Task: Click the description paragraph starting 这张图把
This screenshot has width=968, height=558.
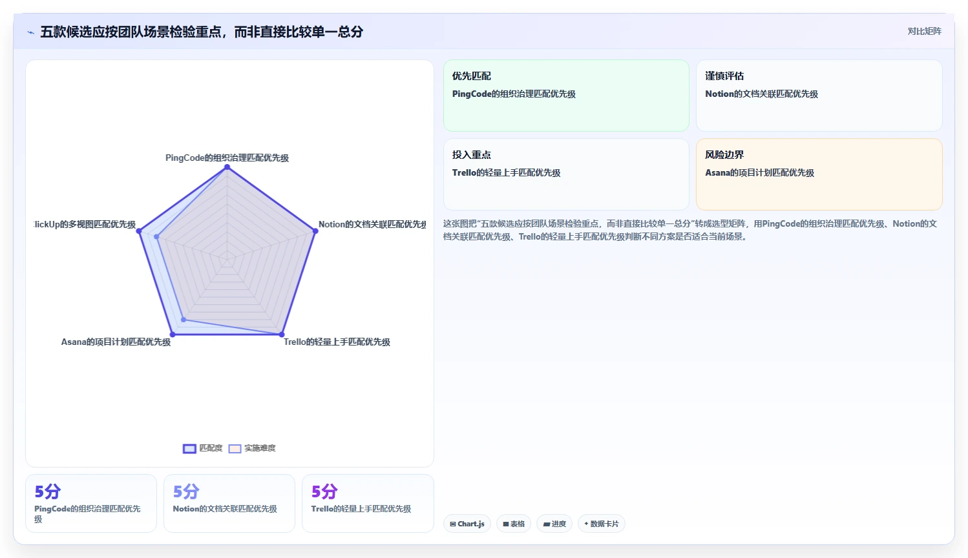Action: click(690, 230)
